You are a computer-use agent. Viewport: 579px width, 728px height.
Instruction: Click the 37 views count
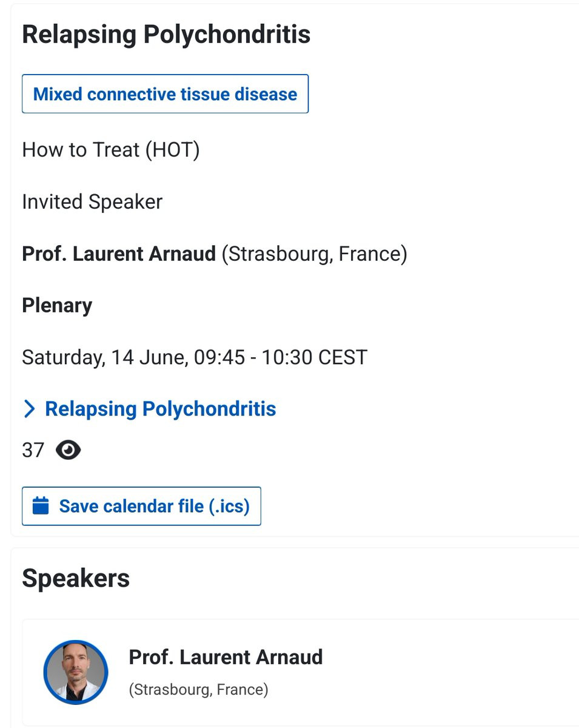tap(33, 450)
